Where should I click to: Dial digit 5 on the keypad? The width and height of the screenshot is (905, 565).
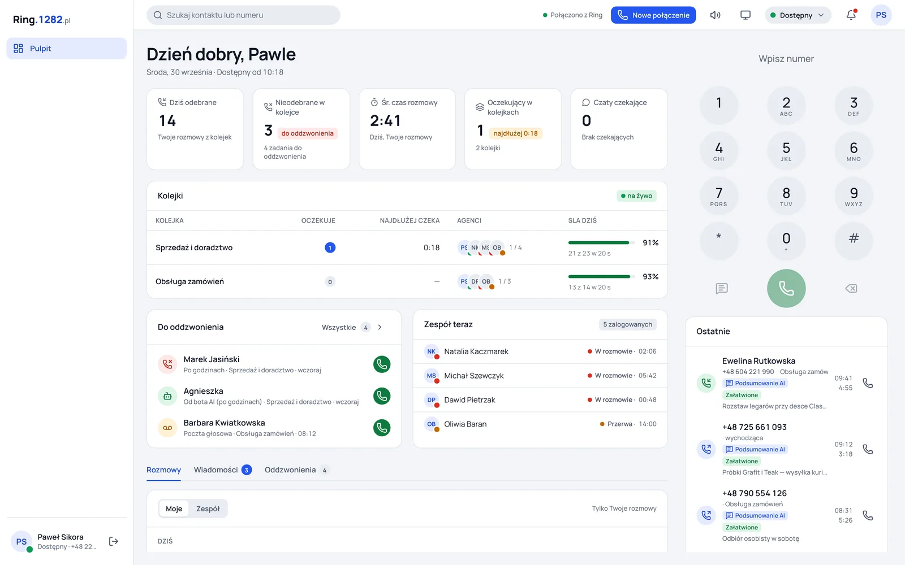(x=786, y=151)
